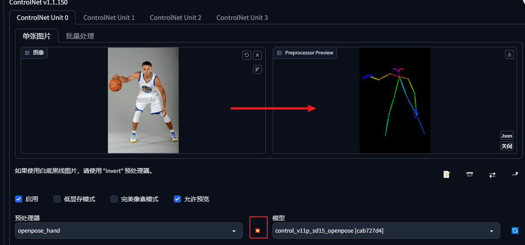Remove the uploaded image with X icon

pyautogui.click(x=257, y=55)
